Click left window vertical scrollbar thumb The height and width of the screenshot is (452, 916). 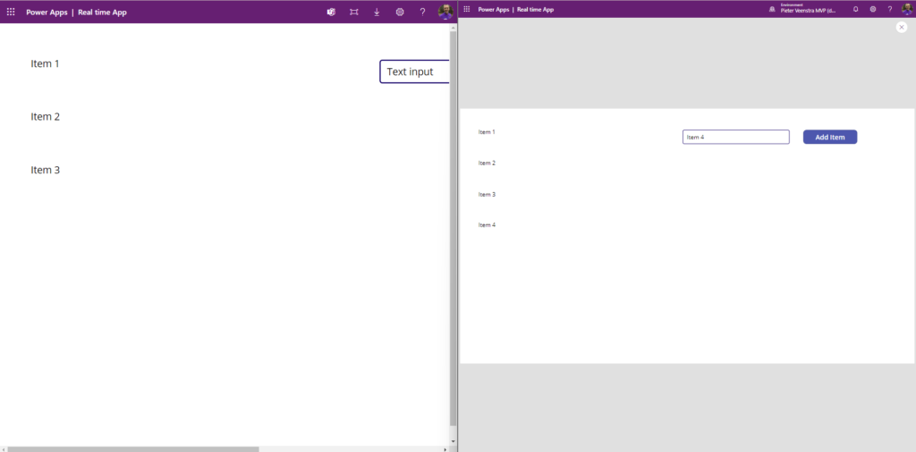[454, 228]
